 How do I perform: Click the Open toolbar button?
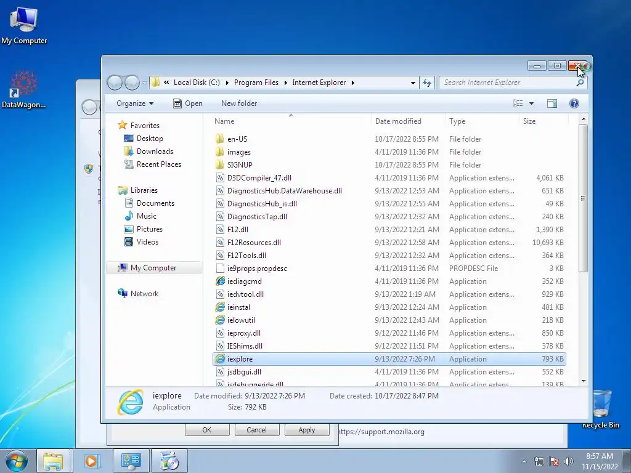click(x=187, y=103)
